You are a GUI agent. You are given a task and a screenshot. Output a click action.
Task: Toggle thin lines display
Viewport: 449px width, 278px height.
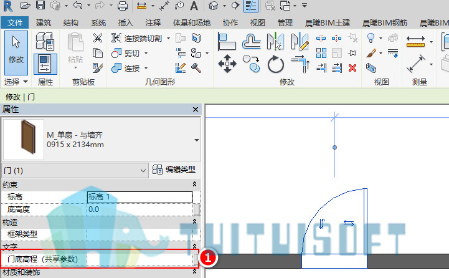pos(251,6)
